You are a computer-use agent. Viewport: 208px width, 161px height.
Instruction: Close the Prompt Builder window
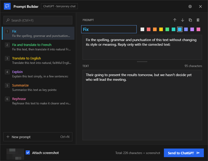point(200,6)
